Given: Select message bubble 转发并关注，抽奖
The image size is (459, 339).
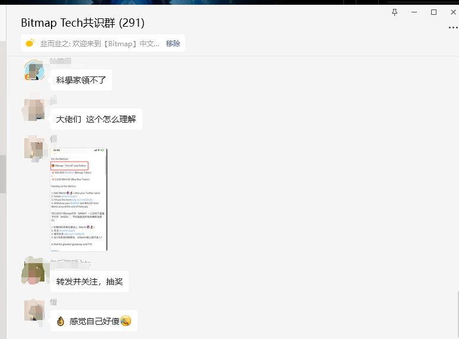Looking at the screenshot, I should [x=90, y=282].
